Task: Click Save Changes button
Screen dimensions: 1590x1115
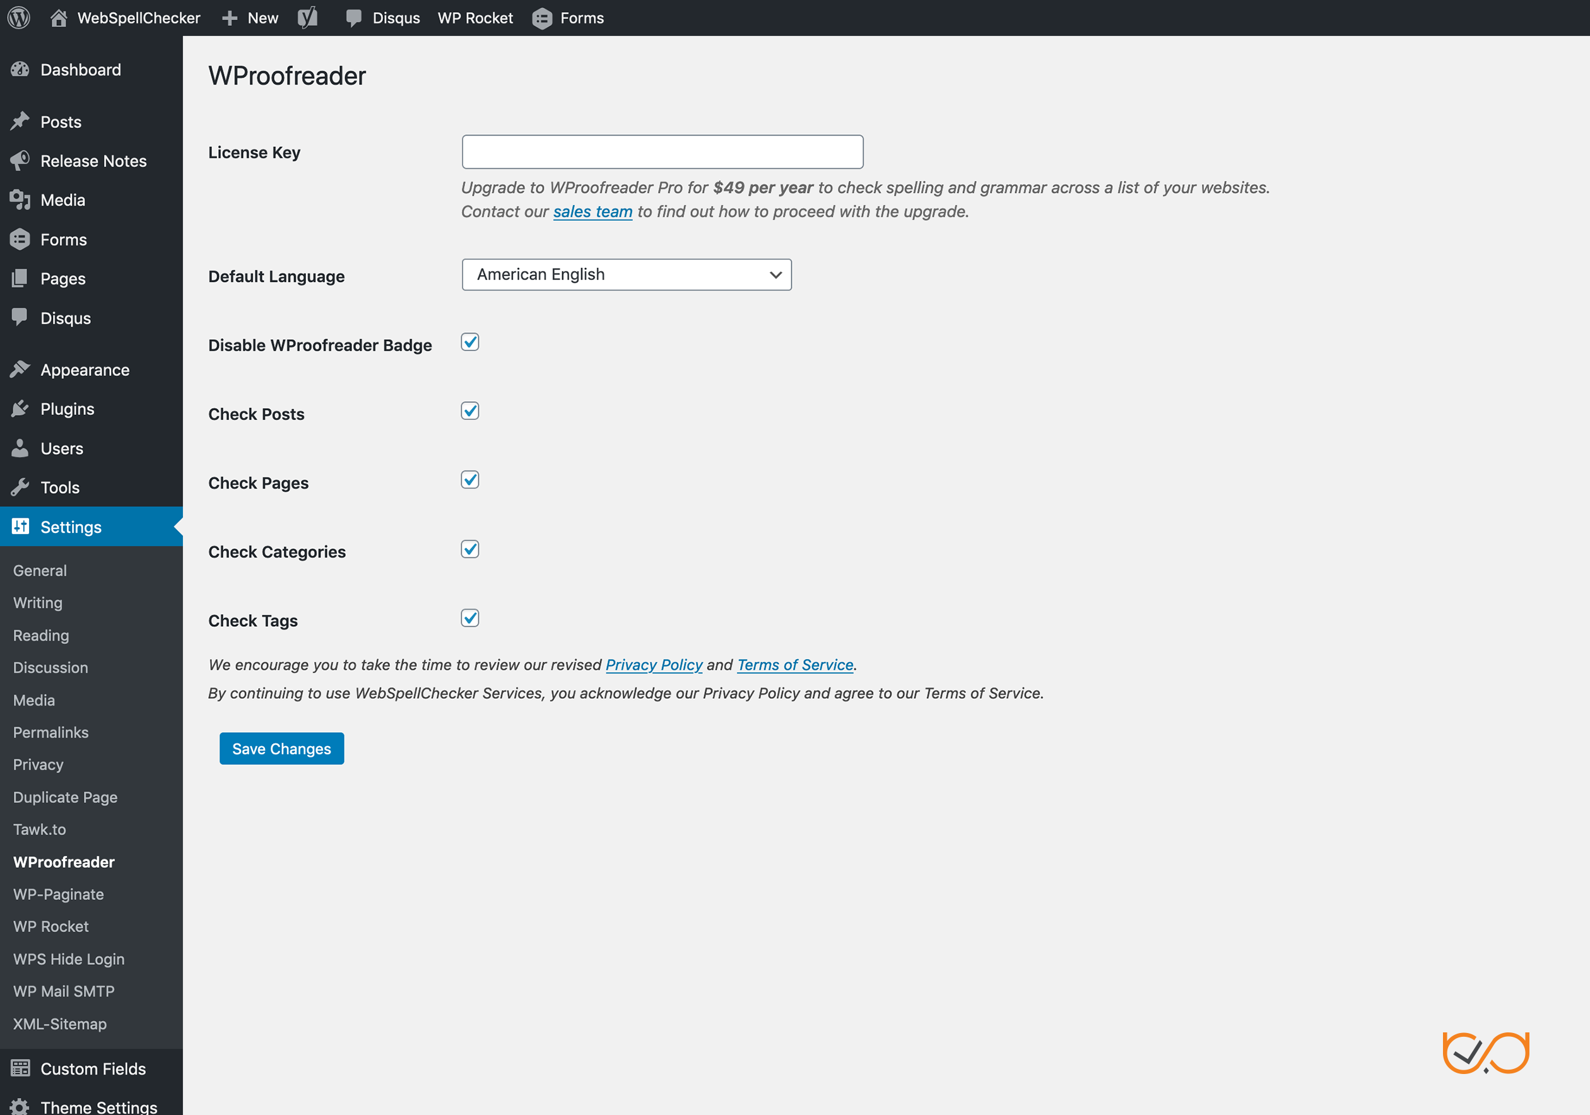Action: click(x=282, y=748)
